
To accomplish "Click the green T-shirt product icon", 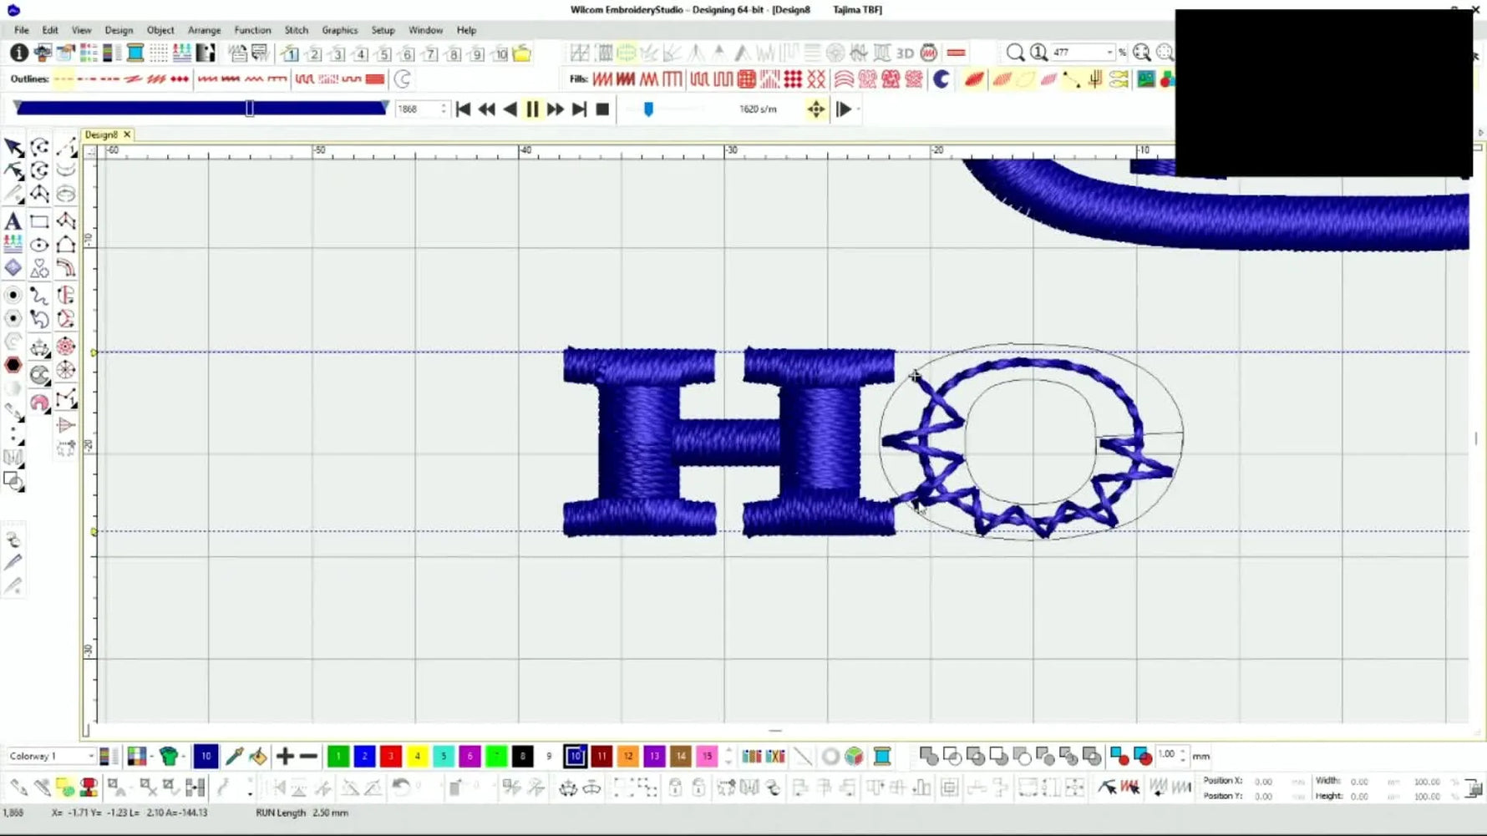I will [x=170, y=757].
